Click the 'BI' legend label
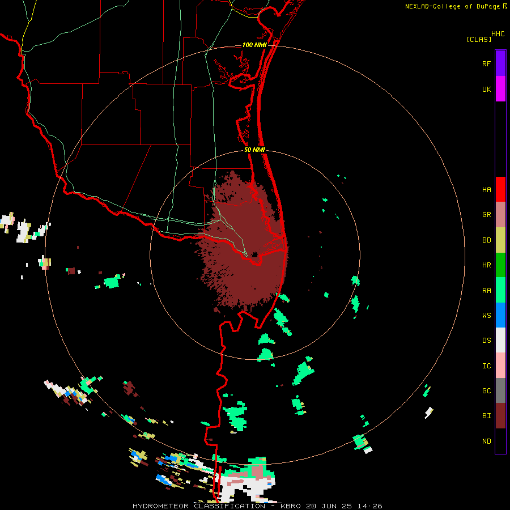The height and width of the screenshot is (510, 510). point(486,416)
